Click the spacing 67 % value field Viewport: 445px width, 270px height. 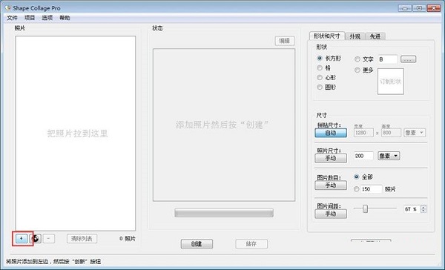[412, 209]
